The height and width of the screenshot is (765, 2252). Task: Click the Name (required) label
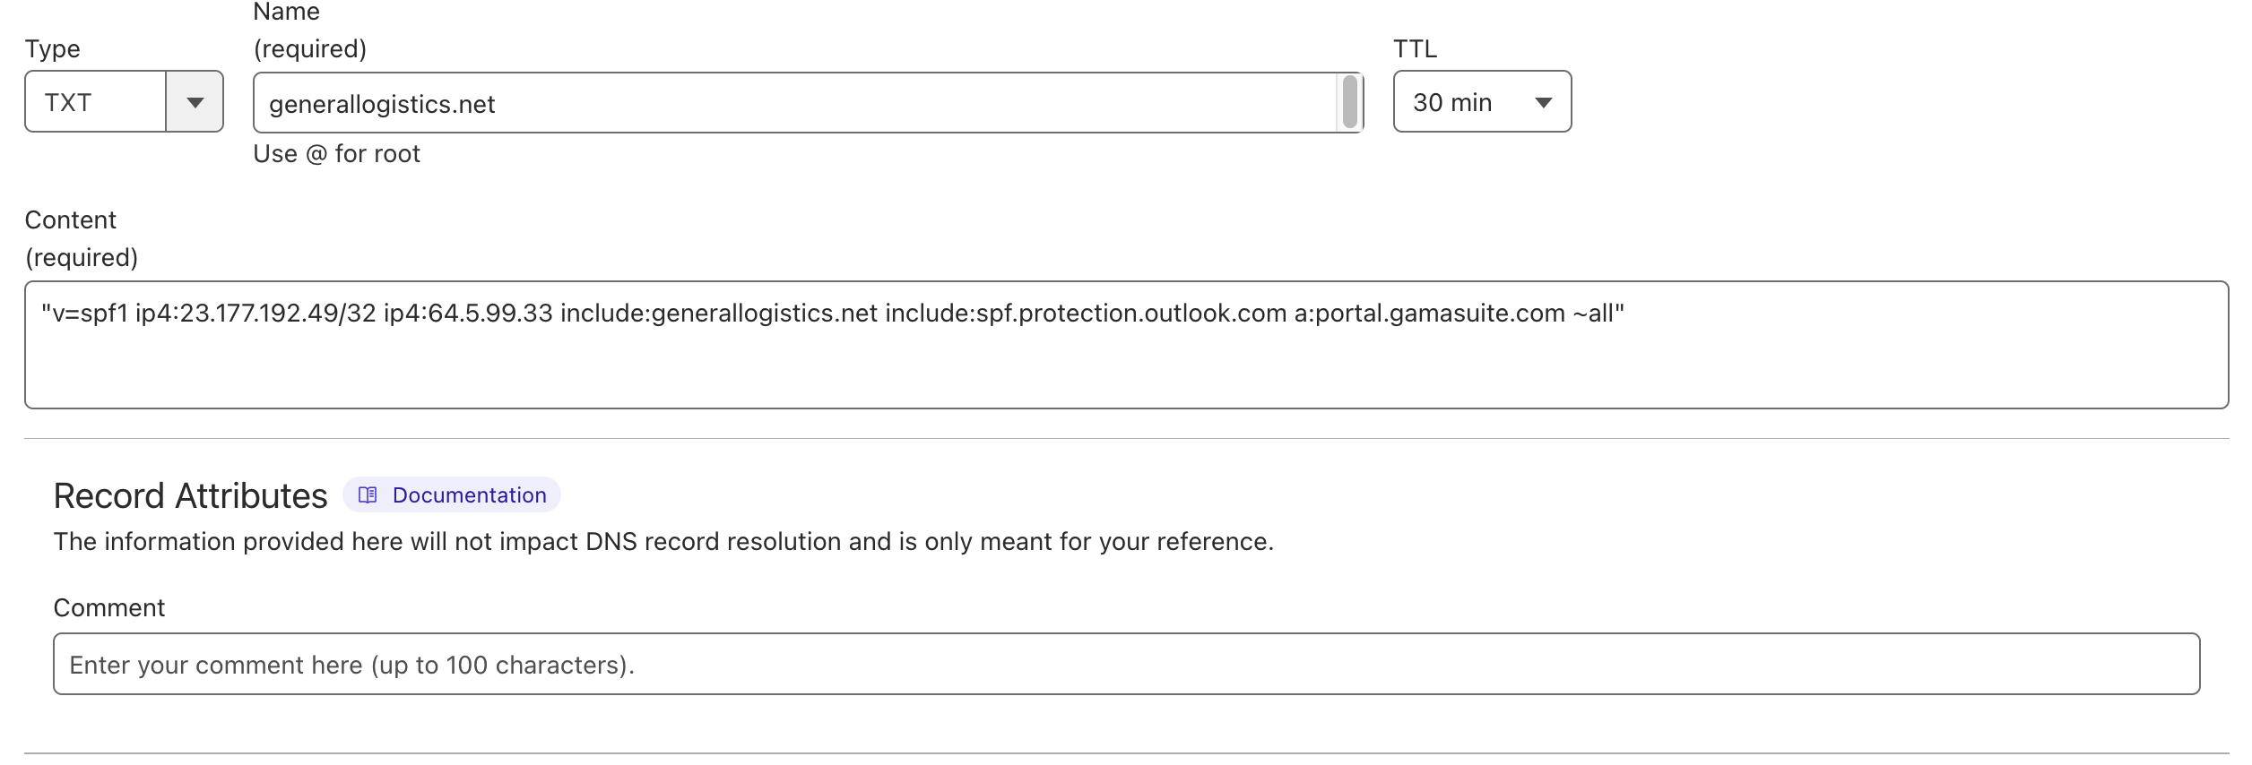coord(310,30)
